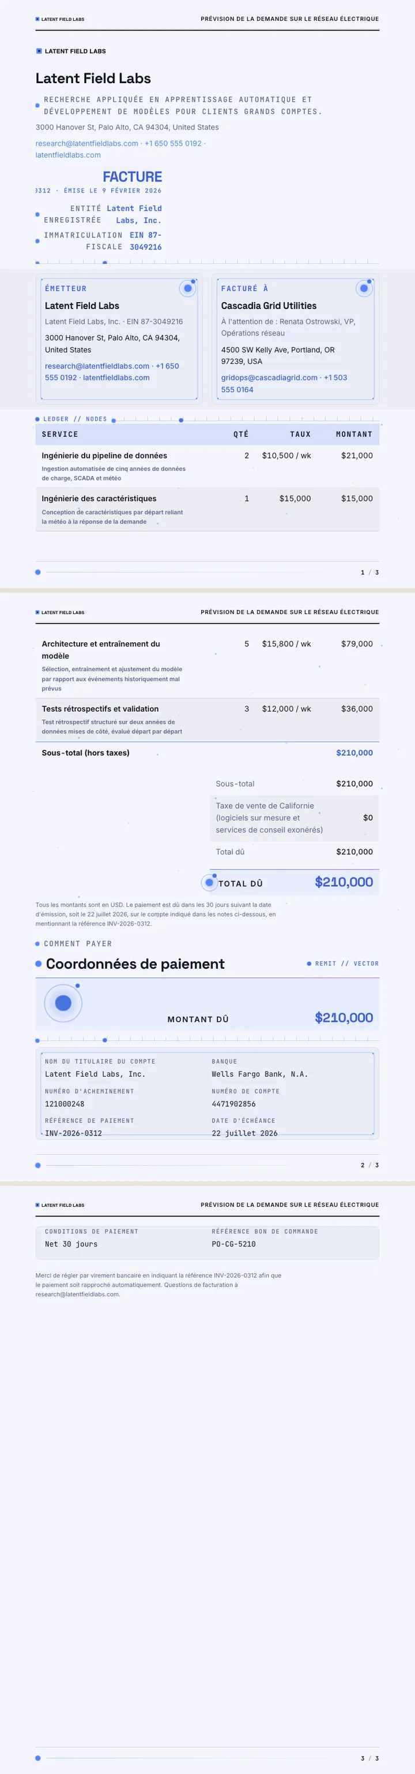
Task: Select the SERVICE column header
Action: 60,434
